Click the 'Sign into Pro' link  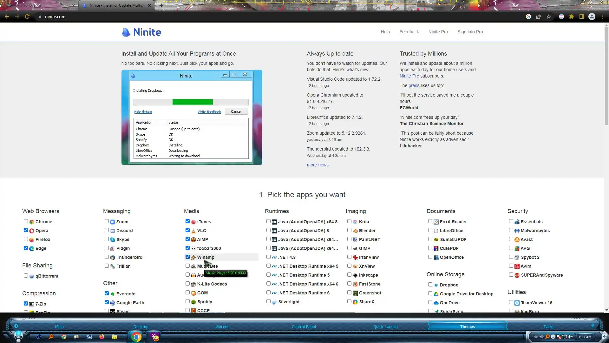(470, 32)
